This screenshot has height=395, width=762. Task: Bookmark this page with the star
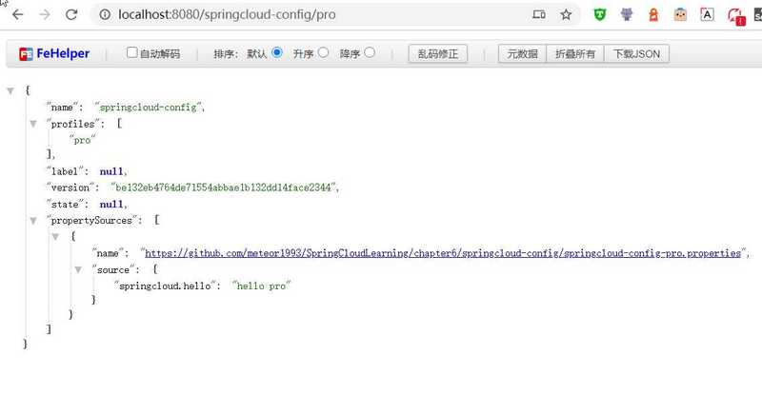(566, 14)
